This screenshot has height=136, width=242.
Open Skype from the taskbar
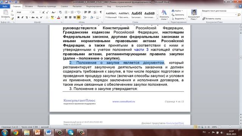[71, 132]
